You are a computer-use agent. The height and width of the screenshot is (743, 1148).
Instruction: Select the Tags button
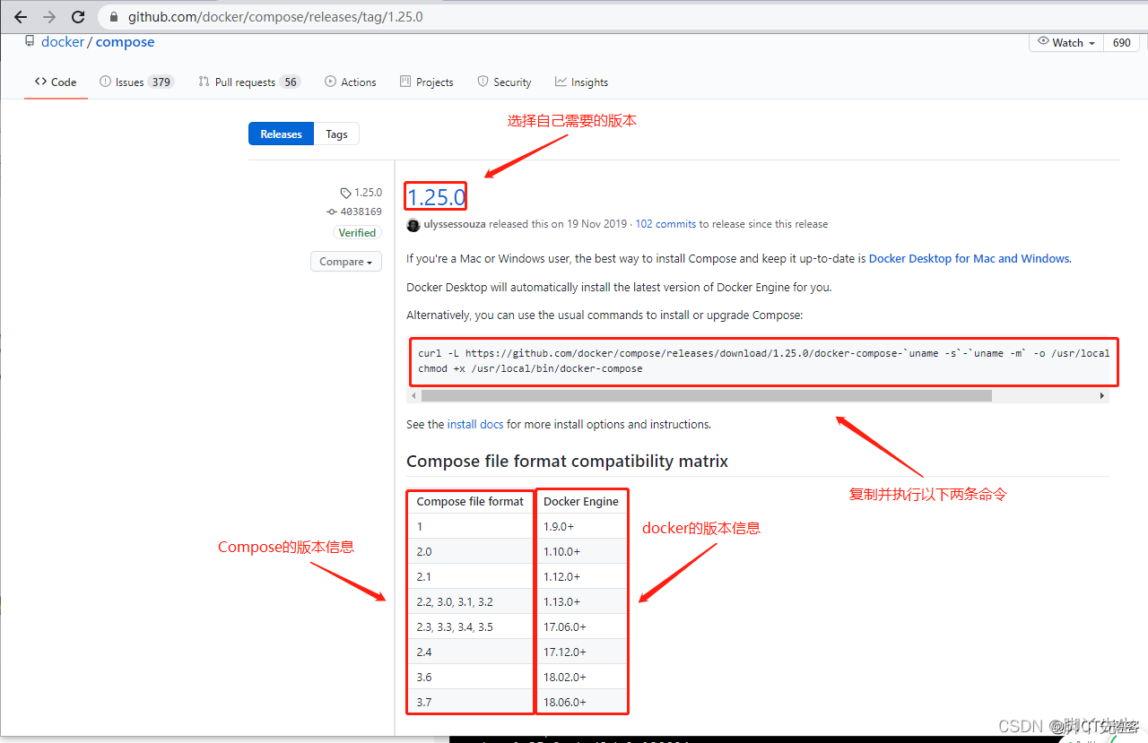[x=337, y=134]
